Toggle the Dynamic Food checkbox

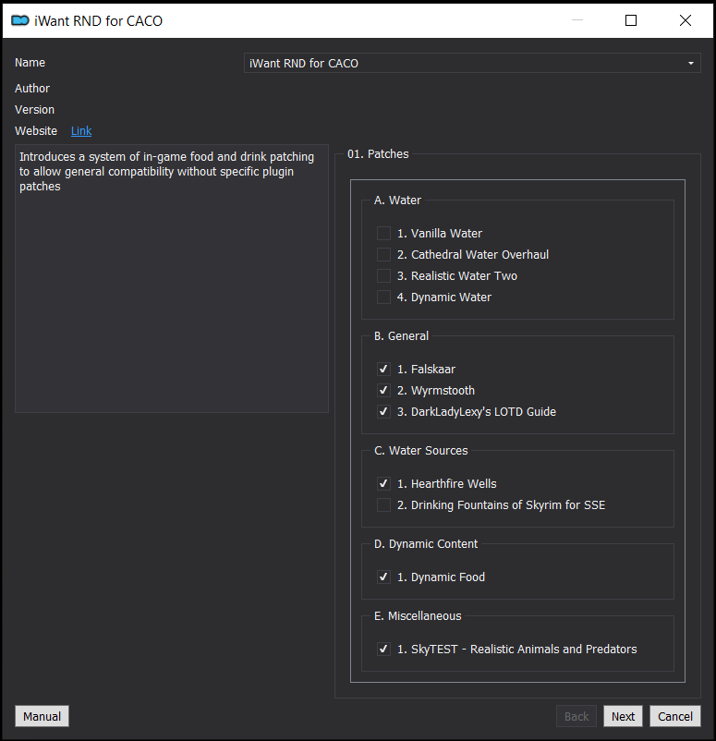point(383,577)
